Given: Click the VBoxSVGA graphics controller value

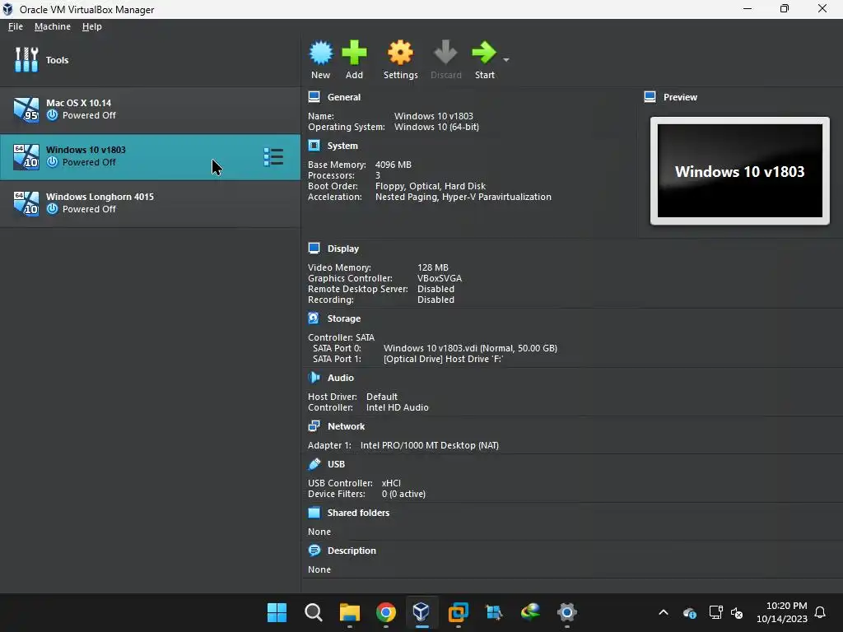Looking at the screenshot, I should coord(440,278).
